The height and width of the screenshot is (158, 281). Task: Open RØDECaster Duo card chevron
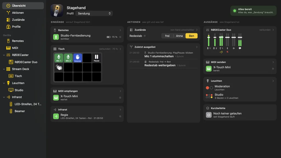pyautogui.click(x=273, y=30)
